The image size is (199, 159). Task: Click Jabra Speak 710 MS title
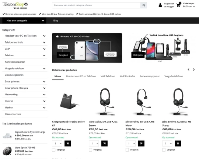(25, 148)
